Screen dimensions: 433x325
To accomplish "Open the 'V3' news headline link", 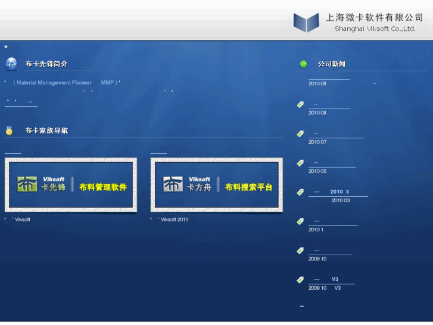I will click(332, 279).
